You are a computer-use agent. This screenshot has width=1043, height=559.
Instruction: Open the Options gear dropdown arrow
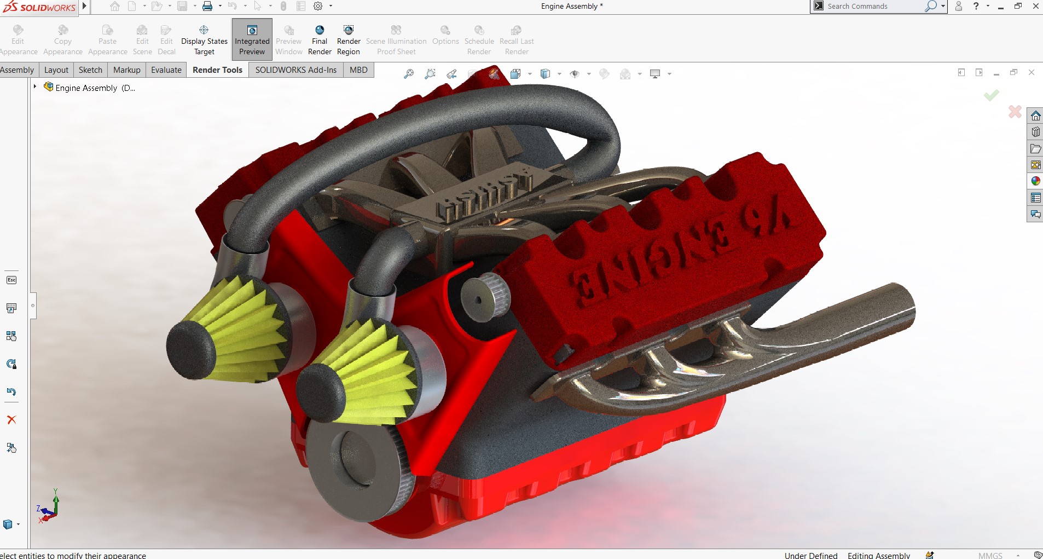click(x=331, y=6)
